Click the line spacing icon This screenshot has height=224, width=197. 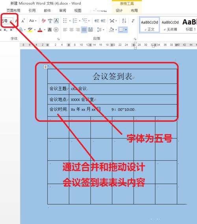(x=99, y=30)
